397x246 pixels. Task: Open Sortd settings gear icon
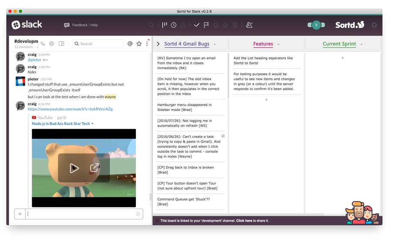[374, 25]
